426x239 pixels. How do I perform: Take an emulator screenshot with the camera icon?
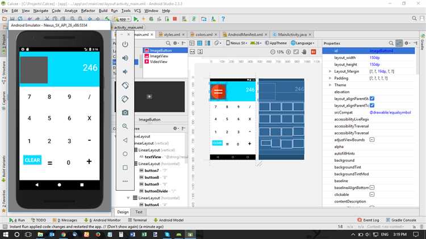125,112
